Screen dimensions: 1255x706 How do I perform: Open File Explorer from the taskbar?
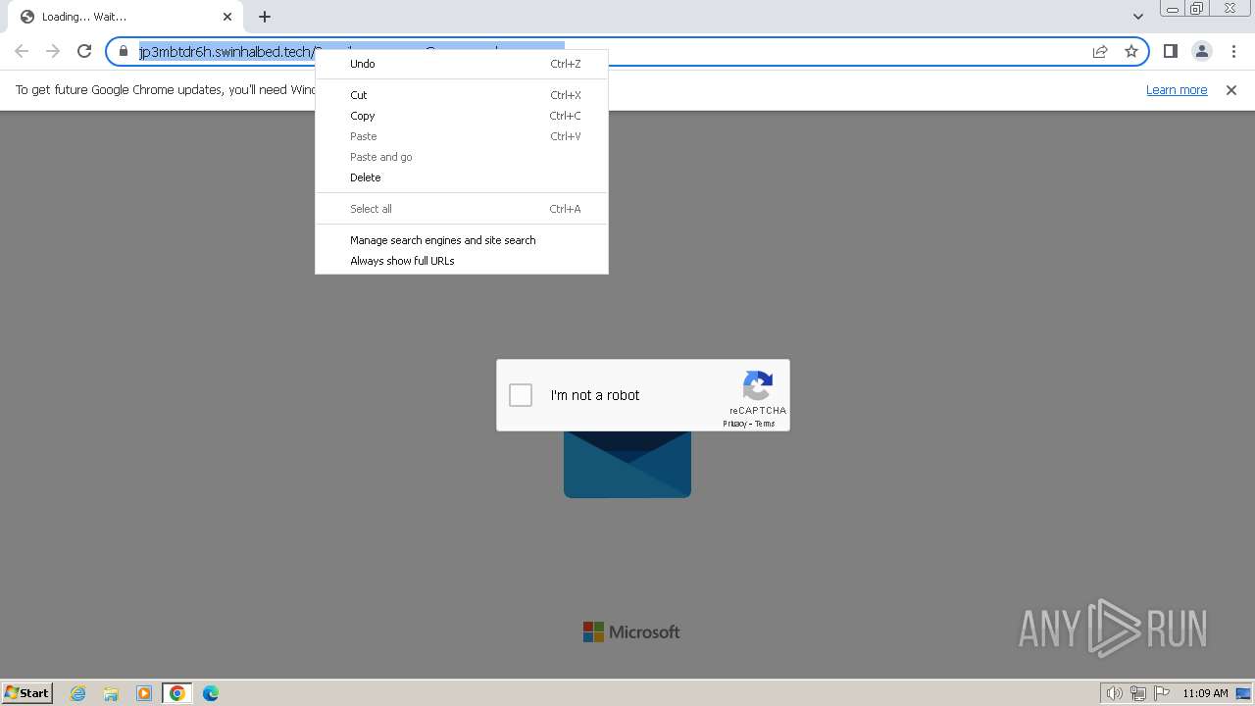pos(111,693)
